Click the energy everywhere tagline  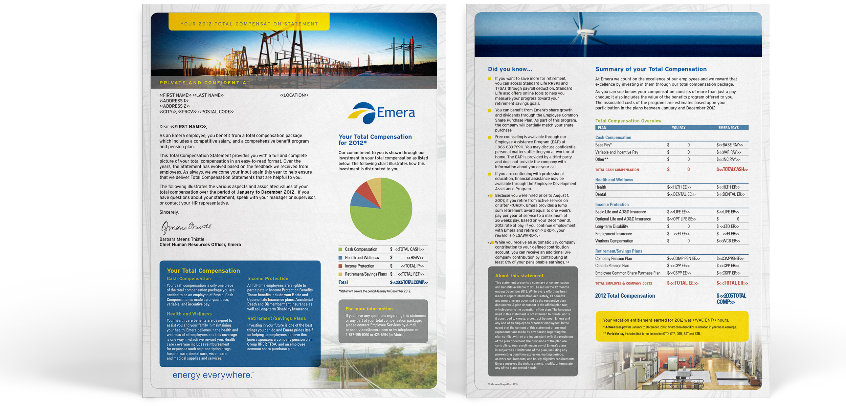coord(213,375)
